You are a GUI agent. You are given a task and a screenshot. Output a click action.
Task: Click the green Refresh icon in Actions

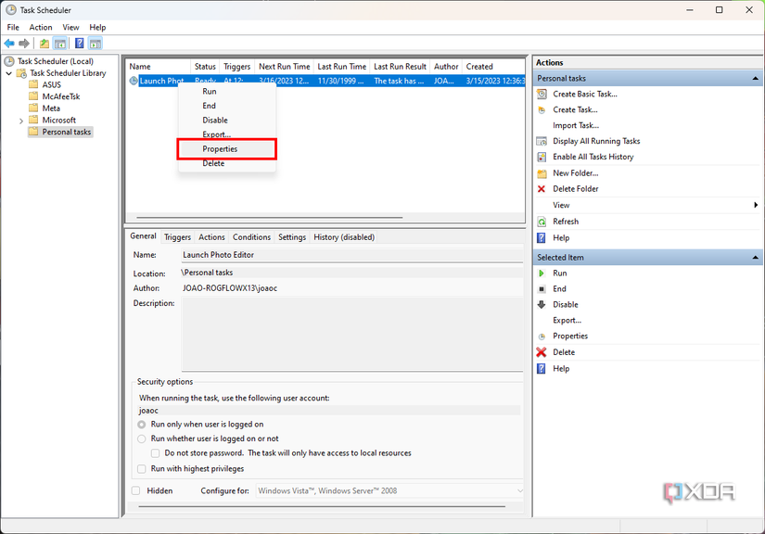pyautogui.click(x=542, y=222)
